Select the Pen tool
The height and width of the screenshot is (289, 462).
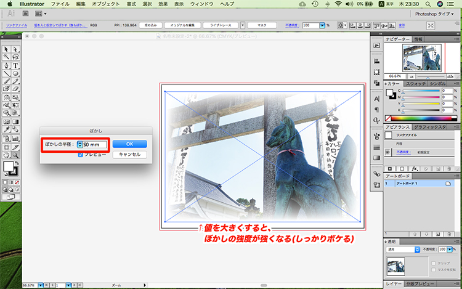pyautogui.click(x=6, y=65)
